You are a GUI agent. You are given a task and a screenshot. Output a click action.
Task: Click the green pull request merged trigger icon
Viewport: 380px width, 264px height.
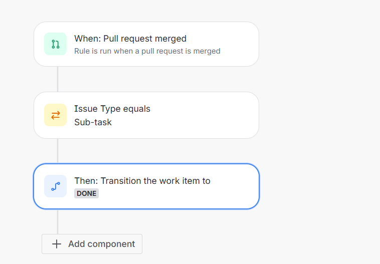point(55,44)
